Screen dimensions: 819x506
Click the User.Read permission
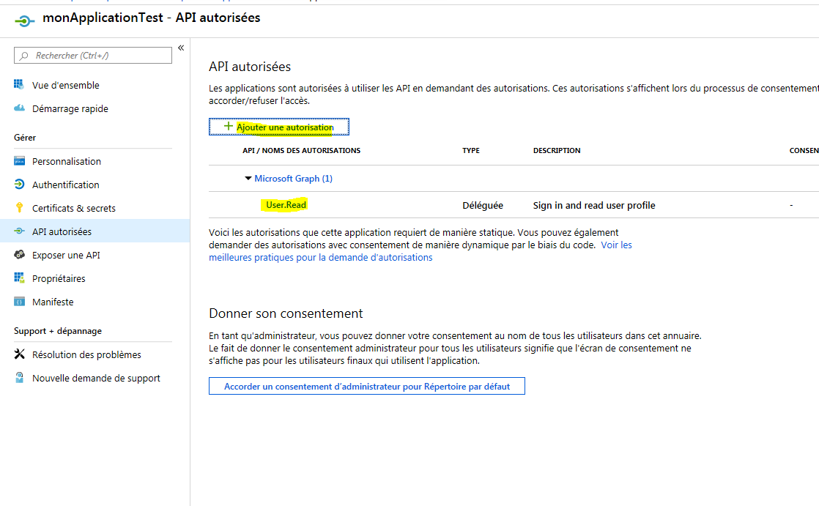(286, 205)
